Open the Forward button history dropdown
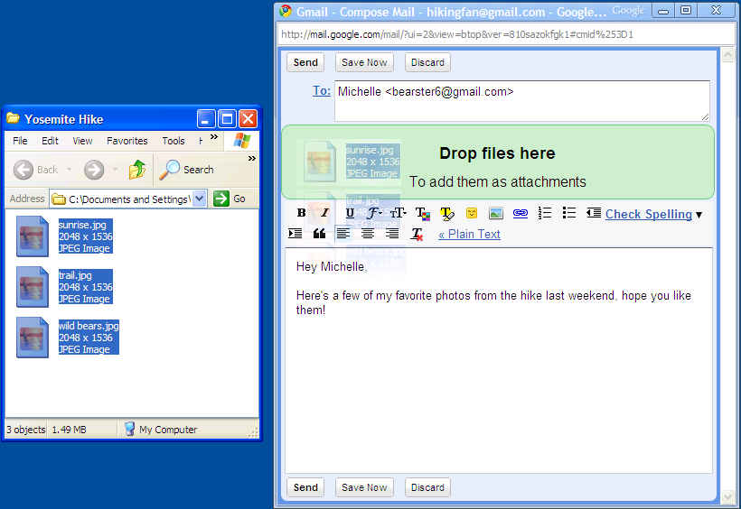Screen dimensions: 741x509 [x=116, y=170]
